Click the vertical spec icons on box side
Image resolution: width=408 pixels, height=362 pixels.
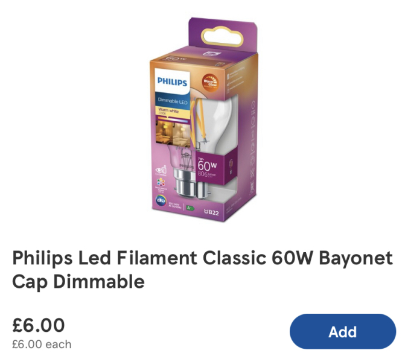(x=252, y=147)
